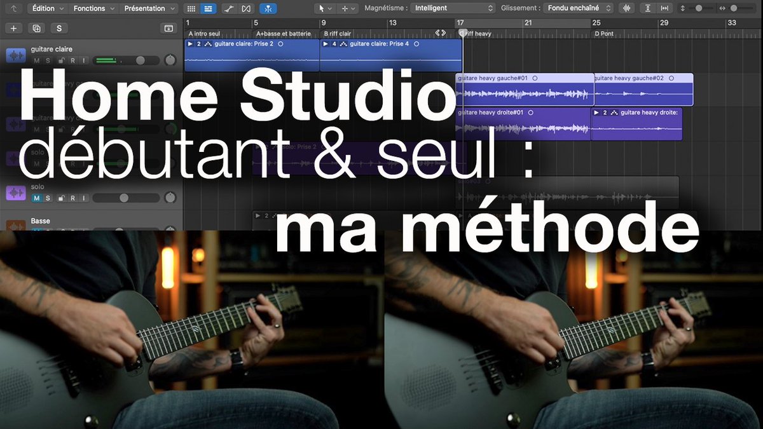Add a new track with plus button
The image size is (763, 429).
pos(14,28)
